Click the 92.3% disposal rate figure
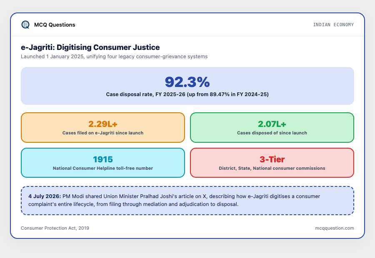Screen dimensions: 375x258 click(x=187, y=82)
